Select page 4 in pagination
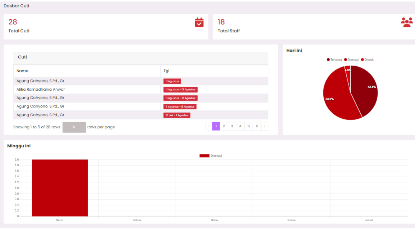Screen dimensions: 415x228 pos(240,126)
